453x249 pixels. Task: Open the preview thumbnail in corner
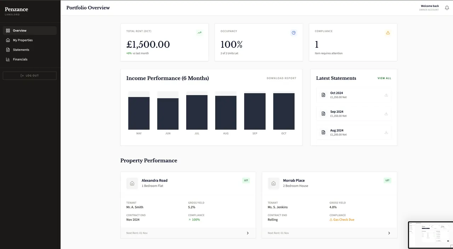pos(430,235)
